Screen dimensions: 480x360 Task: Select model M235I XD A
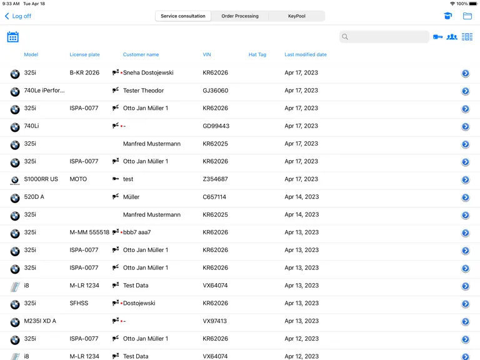pyautogui.click(x=40, y=321)
